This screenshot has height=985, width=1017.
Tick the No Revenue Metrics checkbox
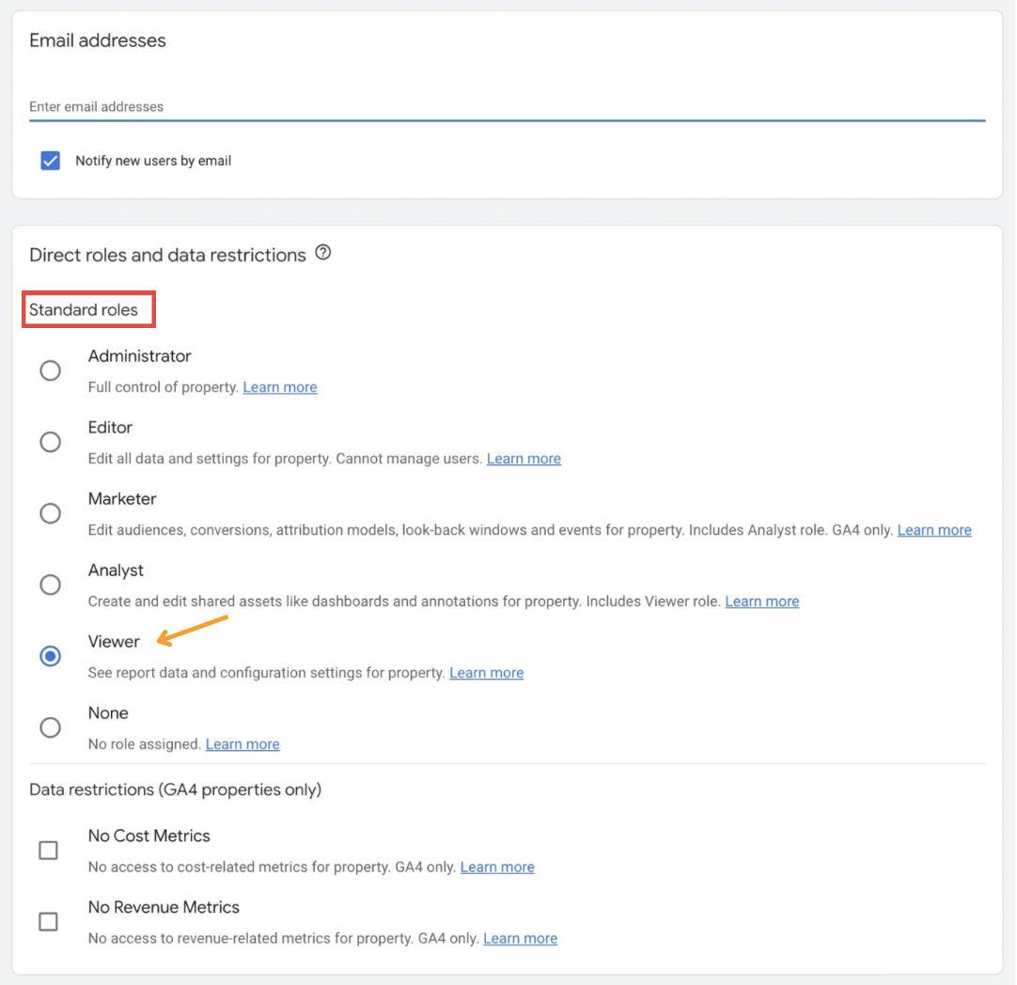48,922
